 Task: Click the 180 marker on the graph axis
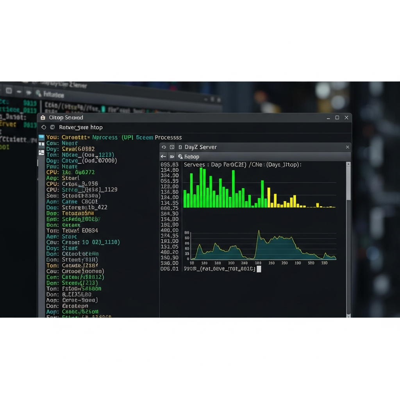[x=258, y=263]
